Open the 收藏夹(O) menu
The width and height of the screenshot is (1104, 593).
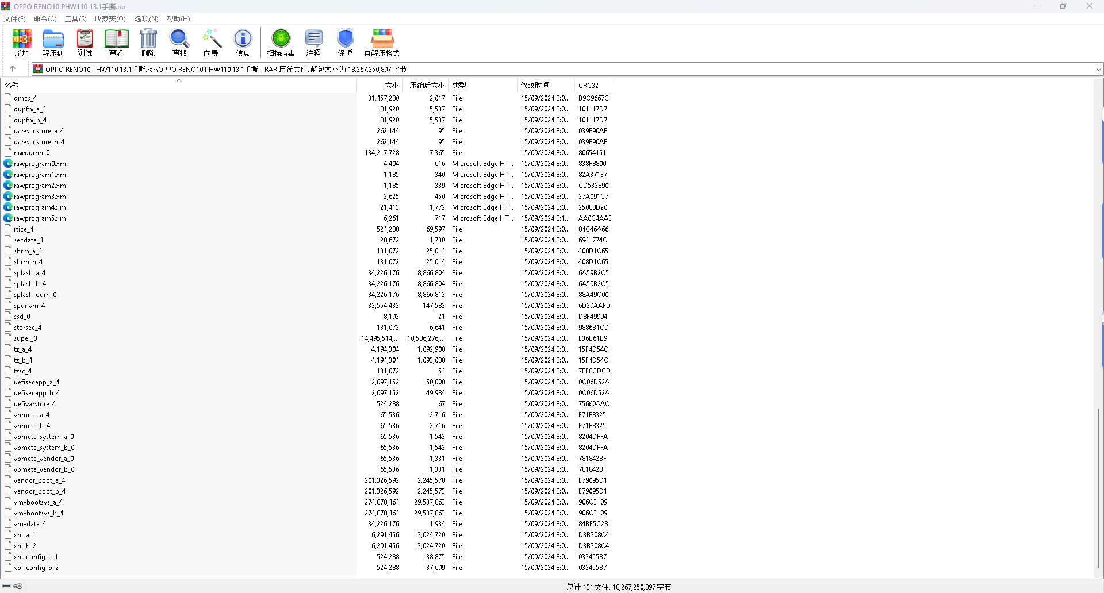(110, 19)
